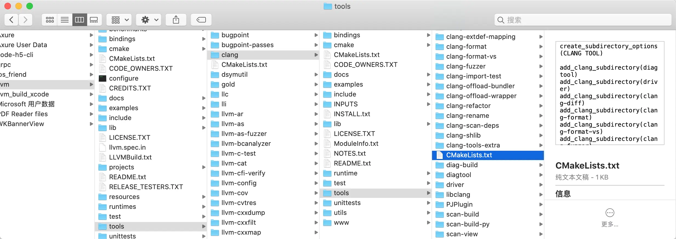Expand the projects folder arrow

[x=204, y=167]
